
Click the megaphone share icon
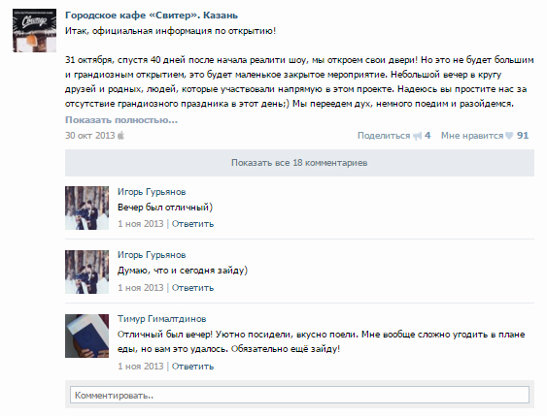click(417, 136)
